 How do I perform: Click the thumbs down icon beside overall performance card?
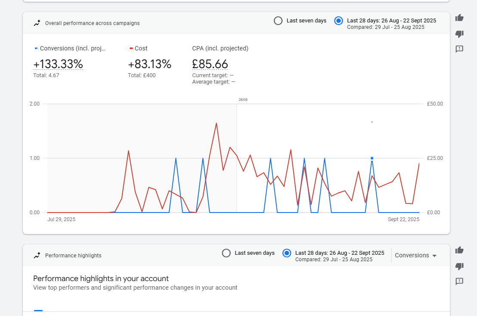459,34
